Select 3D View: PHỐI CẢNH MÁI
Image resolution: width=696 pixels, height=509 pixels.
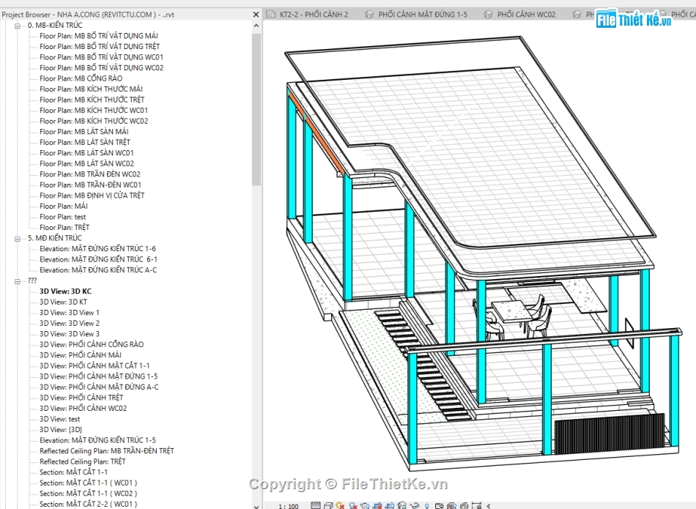coord(81,355)
